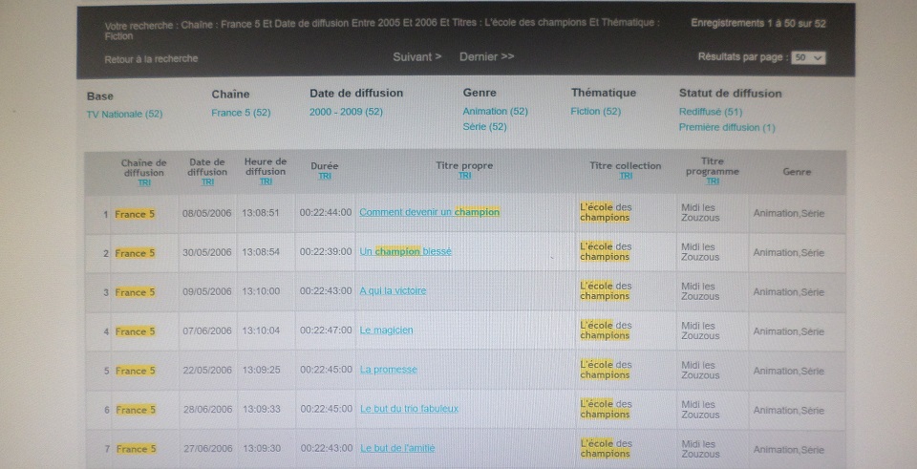The image size is (917, 469).
Task: Click Retour à la recherche link
Action: (151, 58)
